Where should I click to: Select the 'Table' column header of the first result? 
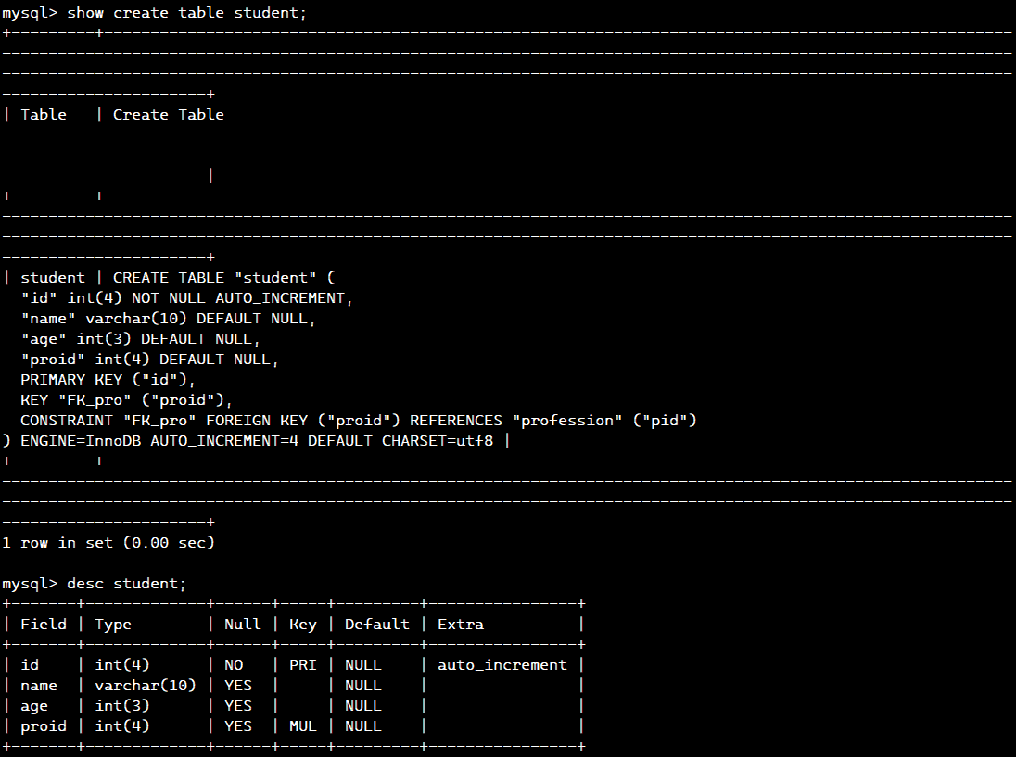(44, 115)
